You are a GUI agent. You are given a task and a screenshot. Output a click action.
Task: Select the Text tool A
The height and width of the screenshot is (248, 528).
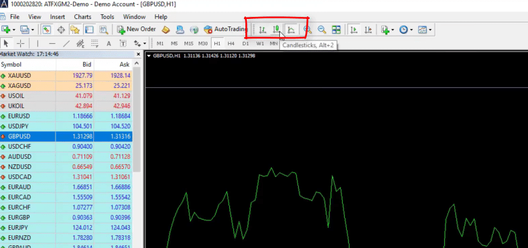(x=108, y=43)
